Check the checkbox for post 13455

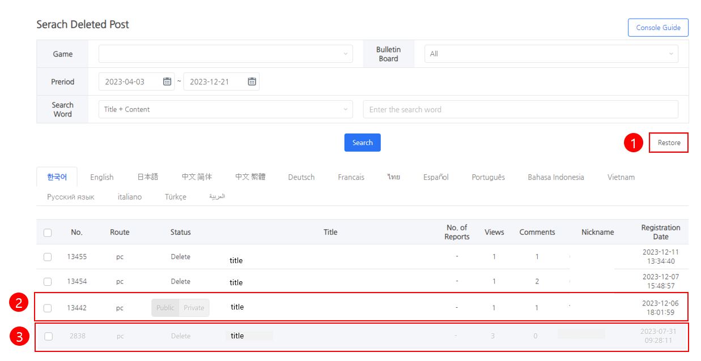(x=47, y=256)
